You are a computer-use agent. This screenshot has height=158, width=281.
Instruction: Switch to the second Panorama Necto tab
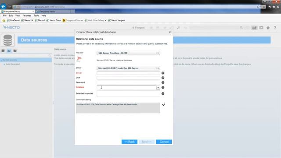pos(53,11)
